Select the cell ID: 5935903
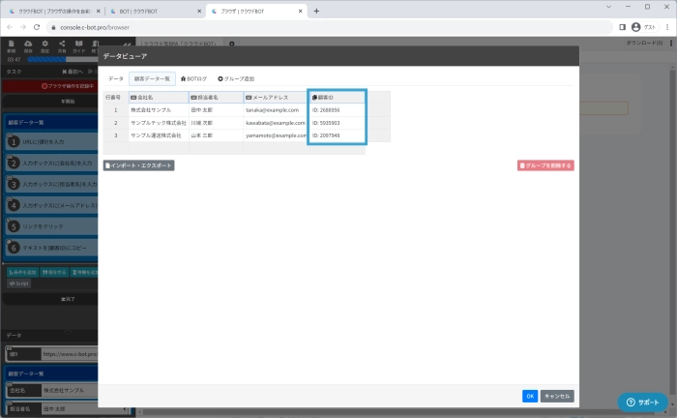Viewport: 677px width, 418px height. (337, 123)
